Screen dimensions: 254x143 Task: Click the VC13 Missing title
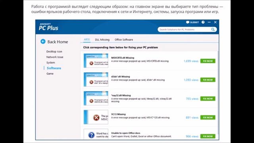click(x=118, y=114)
